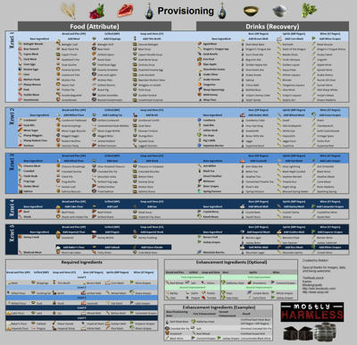Screen dimensions: 357x345
Task: Click the Mostly Harmless logo
Action: click(312, 312)
